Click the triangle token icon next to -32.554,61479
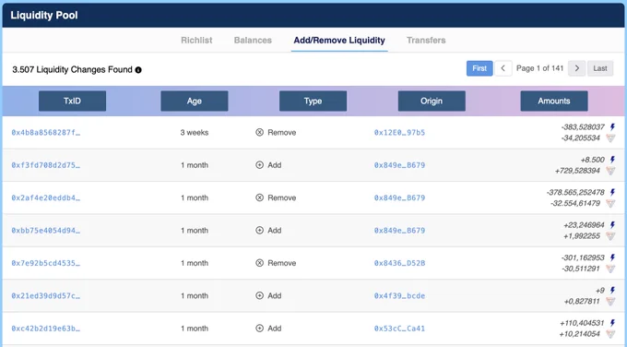 pos(610,203)
